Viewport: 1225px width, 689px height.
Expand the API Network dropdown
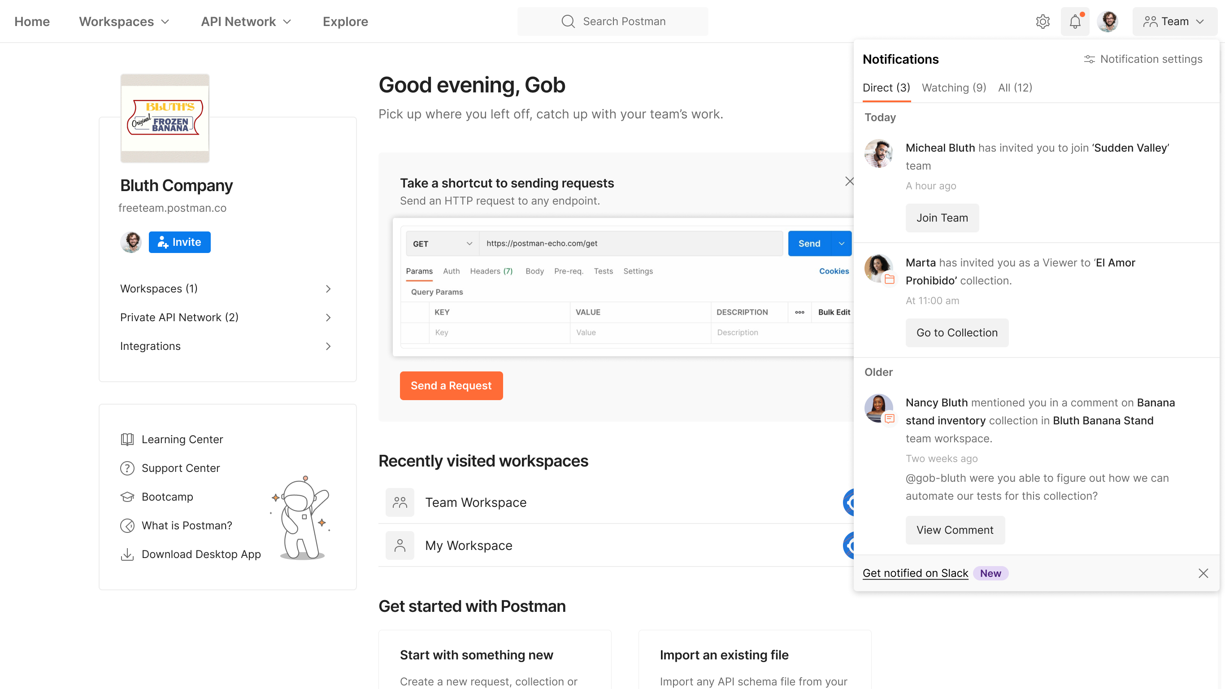click(x=246, y=22)
